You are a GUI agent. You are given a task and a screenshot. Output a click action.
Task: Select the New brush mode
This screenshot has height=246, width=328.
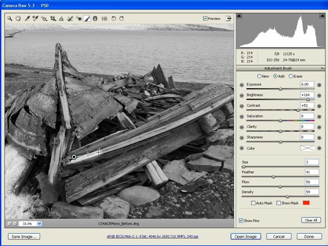pos(259,76)
